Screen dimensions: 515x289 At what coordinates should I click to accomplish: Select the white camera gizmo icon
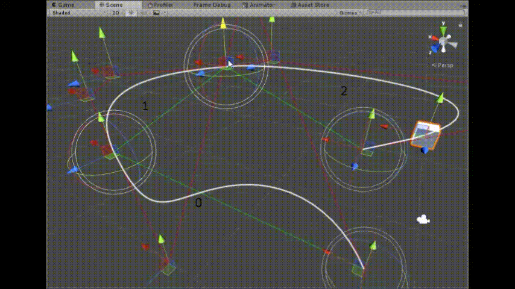423,219
